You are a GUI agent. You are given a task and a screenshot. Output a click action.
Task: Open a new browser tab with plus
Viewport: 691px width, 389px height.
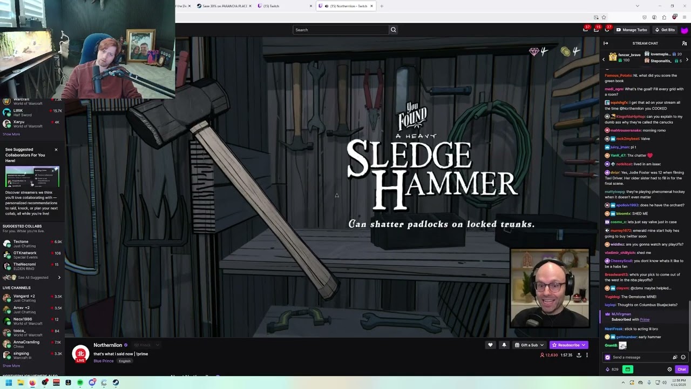[x=381, y=6]
